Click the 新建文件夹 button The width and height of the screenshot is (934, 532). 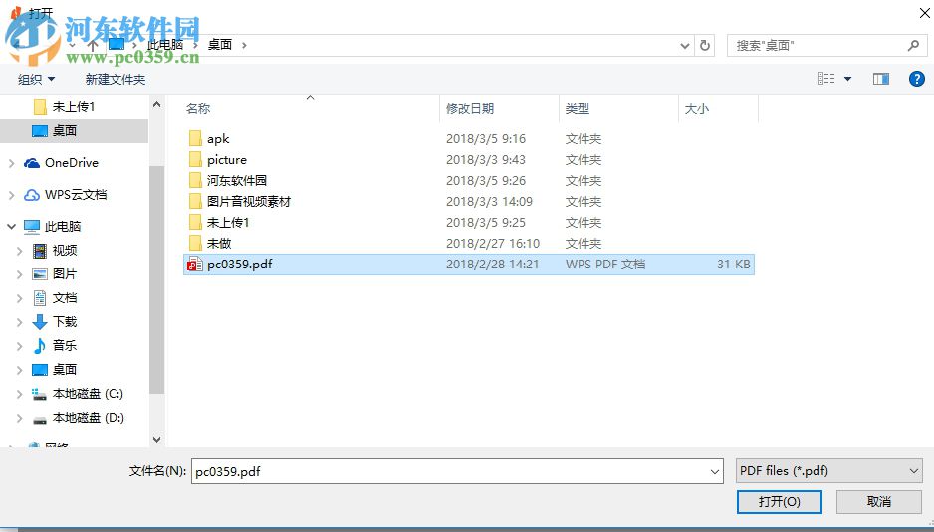[115, 80]
